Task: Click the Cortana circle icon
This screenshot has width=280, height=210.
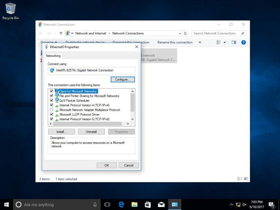Action: tap(19, 205)
